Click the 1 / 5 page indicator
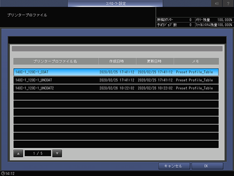The image size is (234, 176). tap(38, 153)
